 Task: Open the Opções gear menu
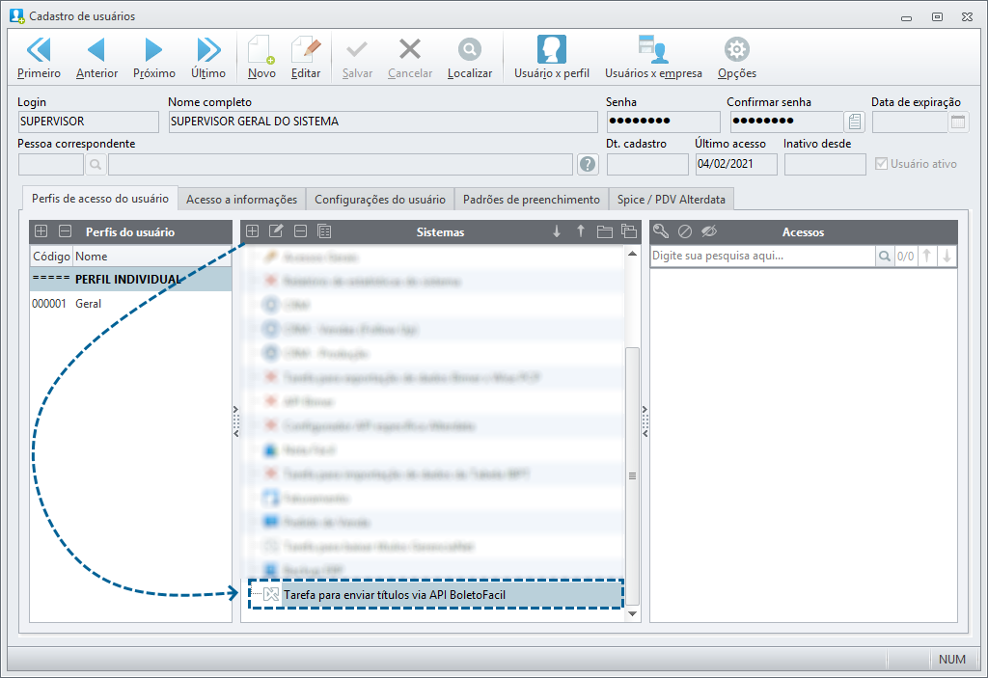tap(736, 58)
